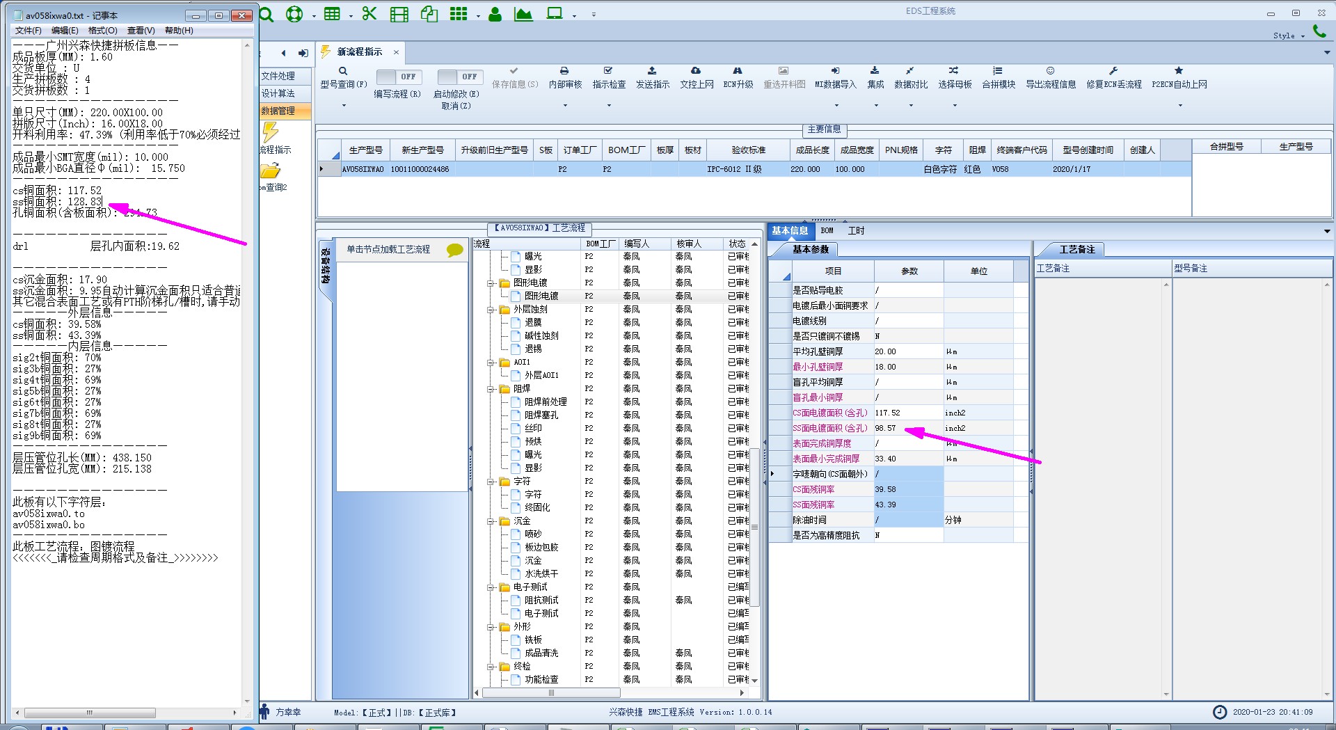Collapse the 电子测试 tree folder
1336x730 pixels.
pos(491,587)
